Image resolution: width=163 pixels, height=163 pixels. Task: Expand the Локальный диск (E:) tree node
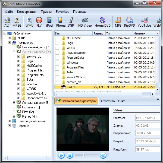14,103
